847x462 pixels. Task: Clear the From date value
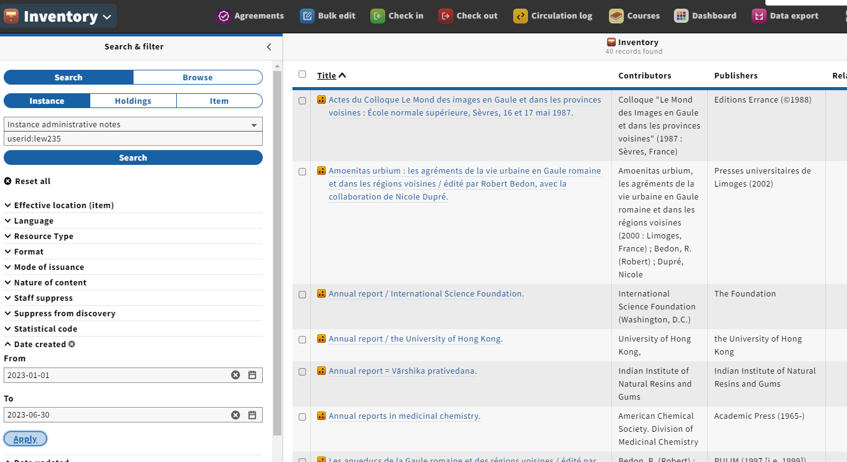click(x=236, y=375)
